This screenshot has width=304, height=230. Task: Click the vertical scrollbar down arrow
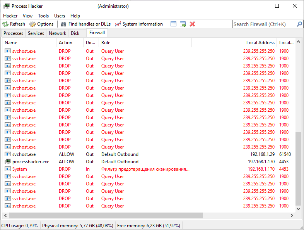point(298,209)
